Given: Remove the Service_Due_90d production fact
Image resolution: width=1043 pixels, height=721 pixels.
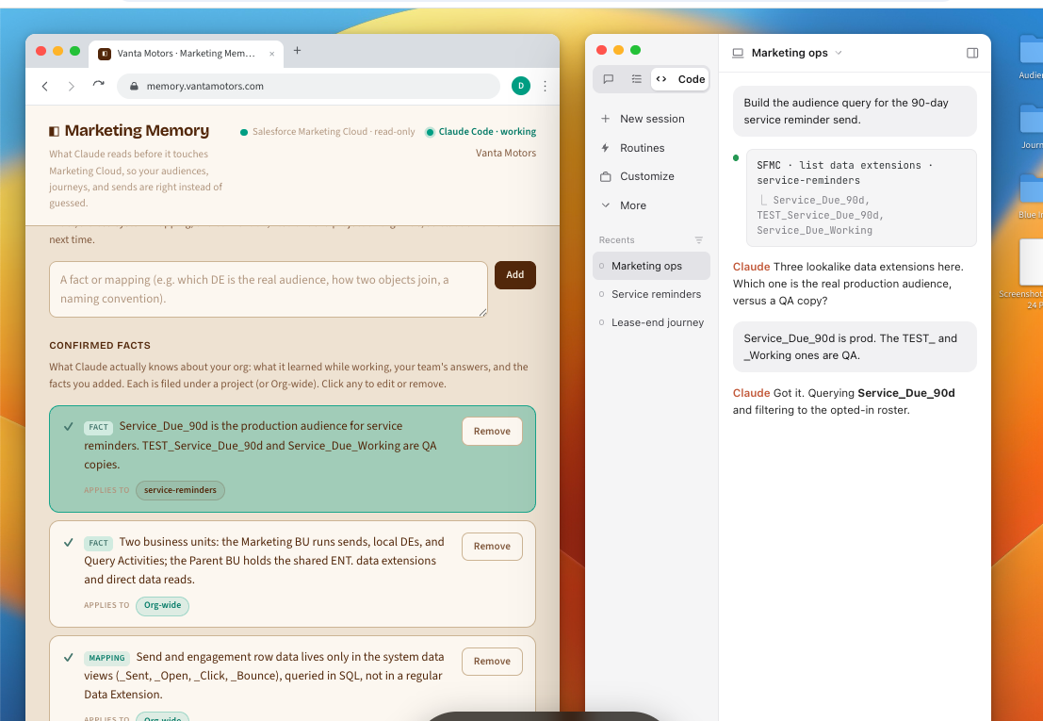Looking at the screenshot, I should click(x=492, y=431).
